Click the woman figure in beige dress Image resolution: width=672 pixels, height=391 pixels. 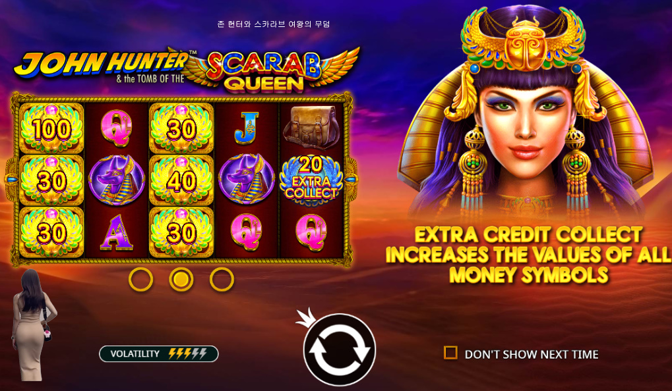(32, 325)
